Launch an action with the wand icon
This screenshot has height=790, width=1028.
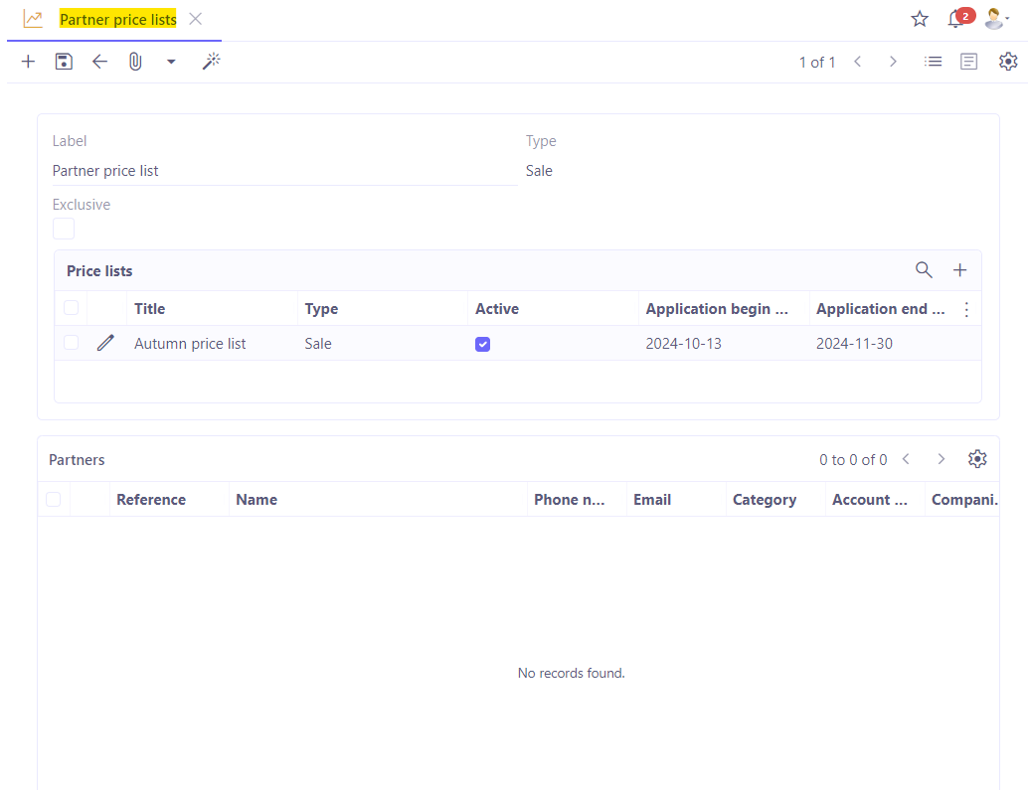click(x=211, y=62)
